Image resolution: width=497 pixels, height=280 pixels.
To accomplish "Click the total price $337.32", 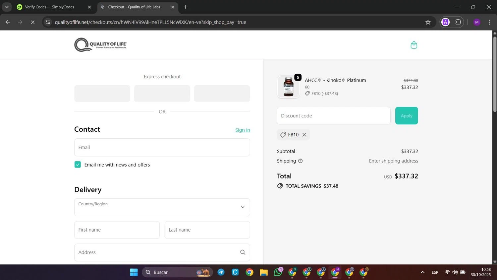I will 406,176.
